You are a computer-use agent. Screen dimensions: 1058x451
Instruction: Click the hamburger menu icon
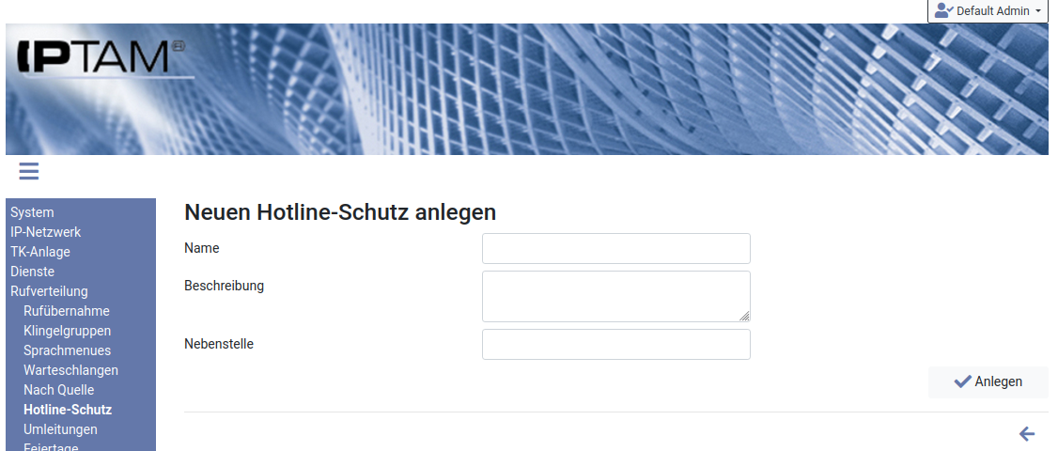[28, 171]
